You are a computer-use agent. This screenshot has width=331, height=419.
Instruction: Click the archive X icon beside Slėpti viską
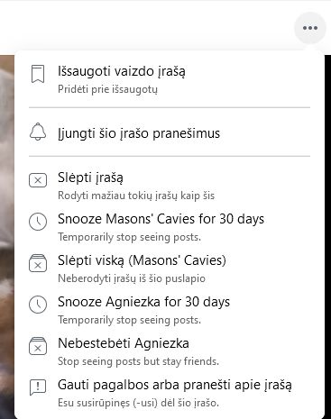38,263
